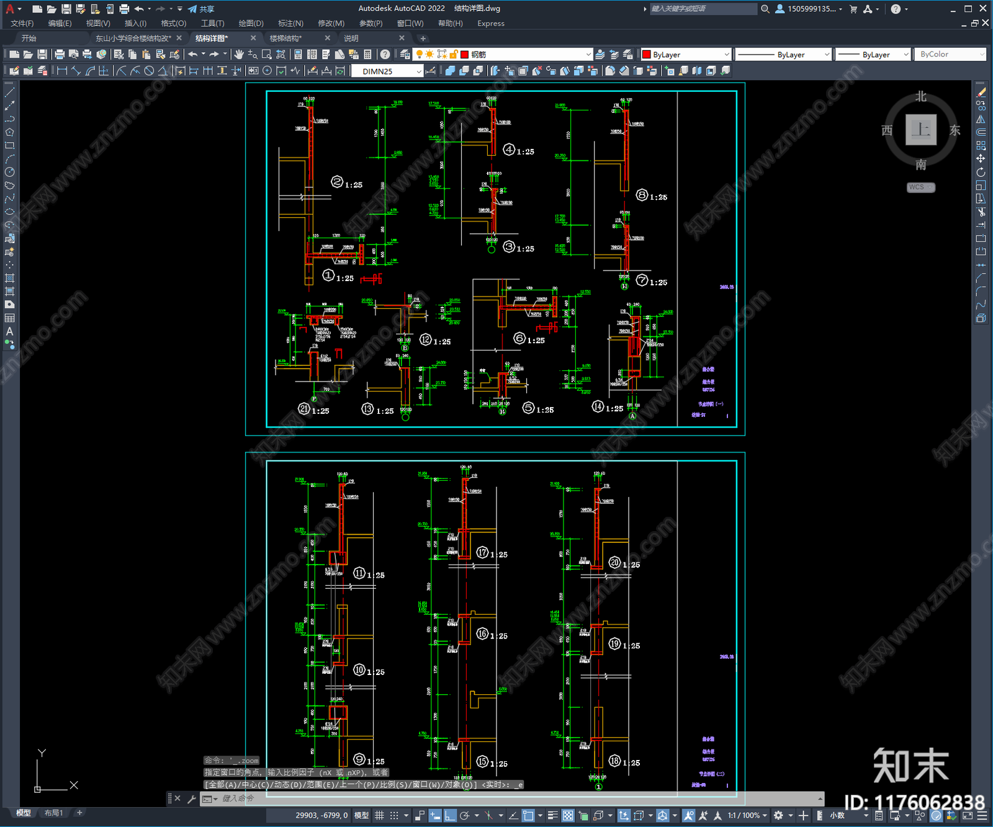Click the WCS button under the ViewCube
The height and width of the screenshot is (827, 993).
(x=920, y=187)
